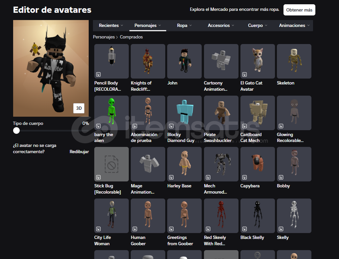The image size is (339, 259).
Task: Equip the Mage Animation character
Action: point(148,164)
